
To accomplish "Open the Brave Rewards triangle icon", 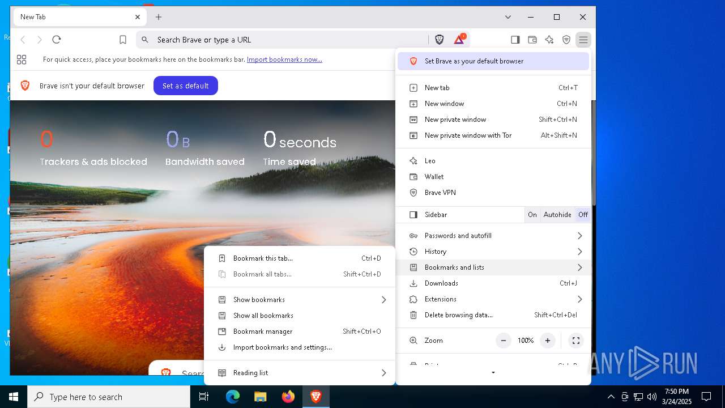I will pyautogui.click(x=459, y=40).
